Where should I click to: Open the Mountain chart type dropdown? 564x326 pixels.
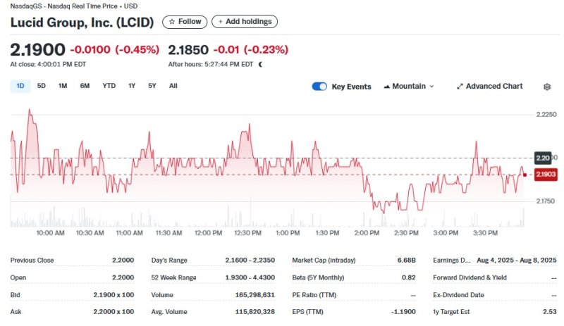[x=409, y=87]
